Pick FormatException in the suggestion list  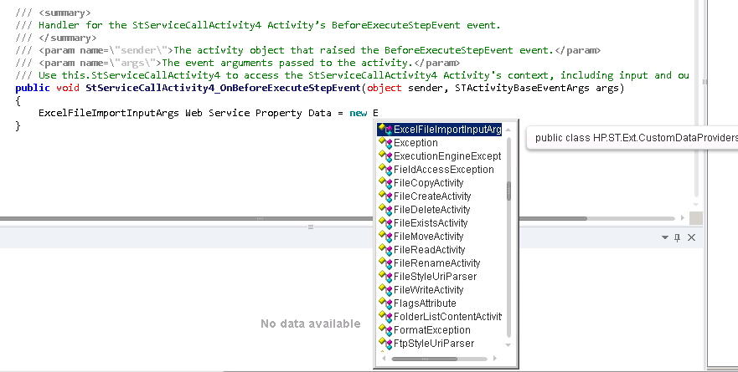pos(432,330)
